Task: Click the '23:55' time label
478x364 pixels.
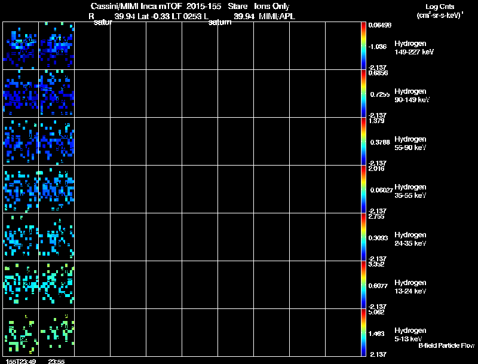Action: click(x=56, y=362)
